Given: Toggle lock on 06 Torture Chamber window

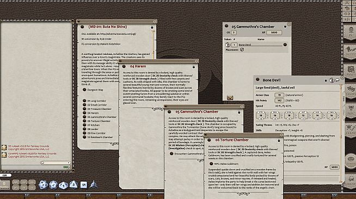Looking at the screenshot, I should pos(279,140).
